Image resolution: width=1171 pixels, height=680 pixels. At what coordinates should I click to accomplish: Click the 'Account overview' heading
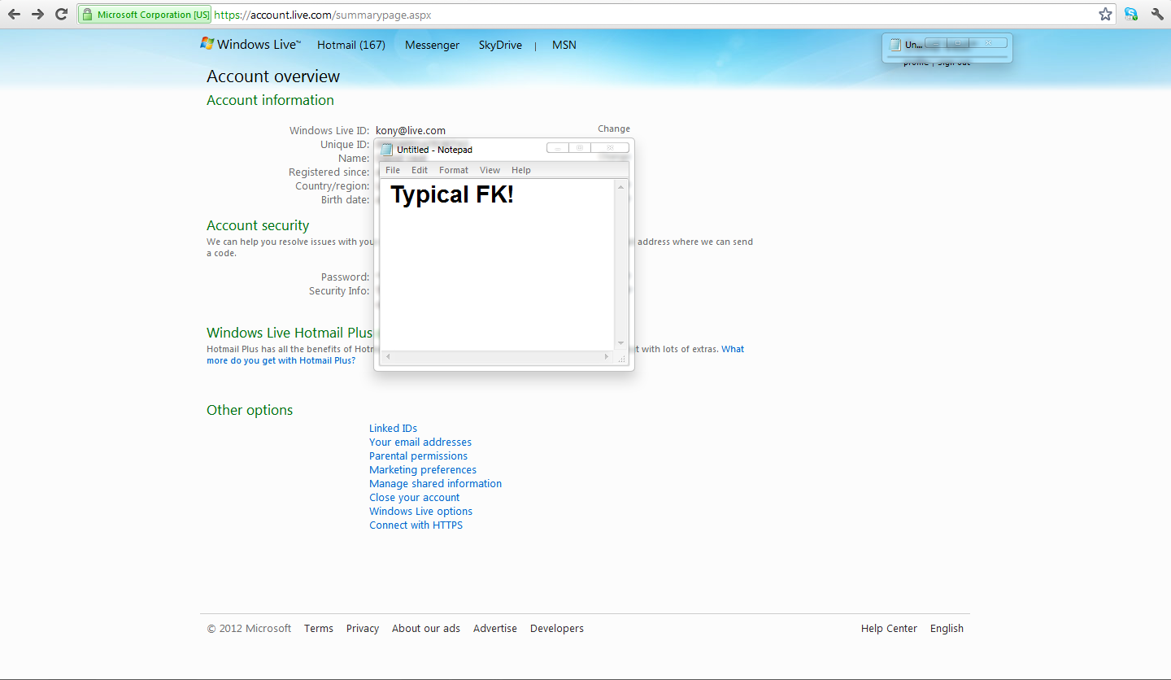click(x=273, y=76)
